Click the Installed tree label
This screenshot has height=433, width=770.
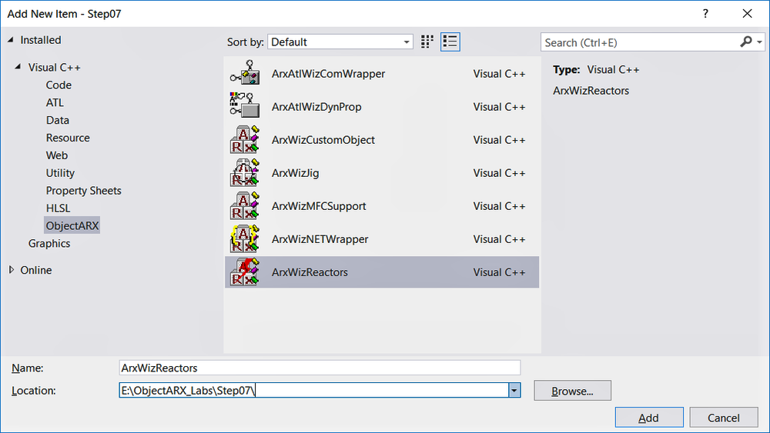point(41,40)
